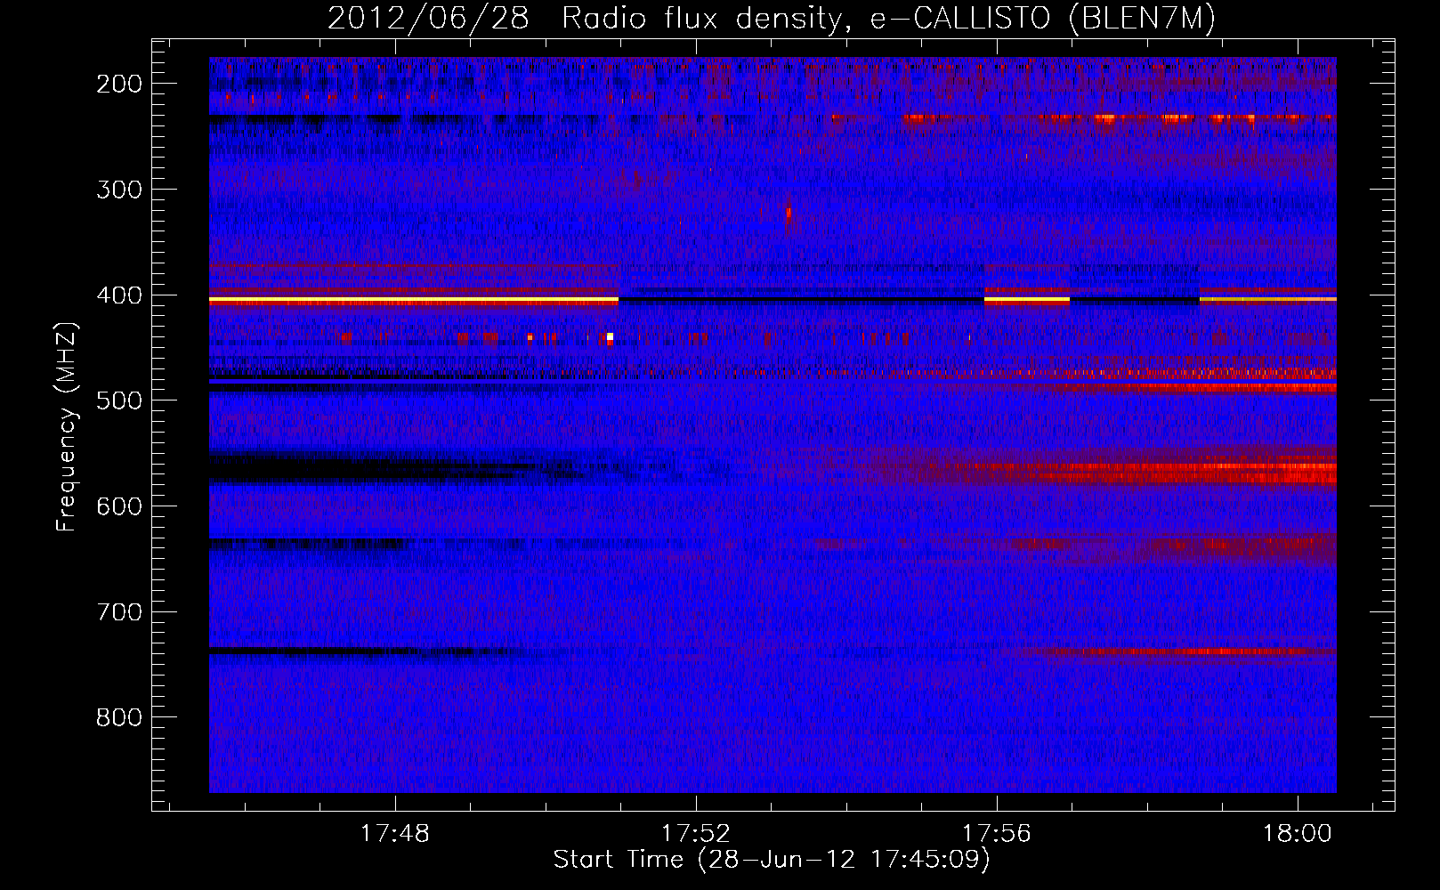The image size is (1440, 890).
Task: Click the 'Start Time (28-Jun-12 17:45:09)' label
Action: point(772,860)
